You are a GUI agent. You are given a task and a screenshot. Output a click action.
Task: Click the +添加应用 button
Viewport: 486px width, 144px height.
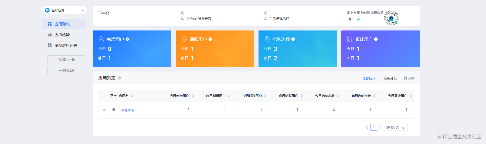[66, 70]
